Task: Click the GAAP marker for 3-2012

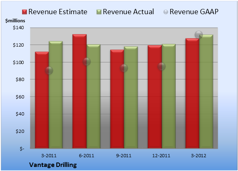Action: click(198, 35)
